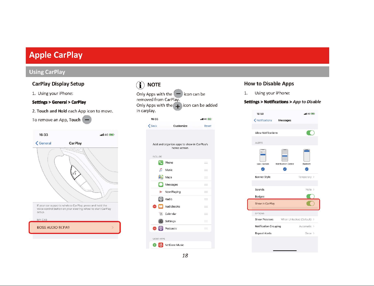Tap the Radio app icon
374x286 pixels.
[x=161, y=199]
